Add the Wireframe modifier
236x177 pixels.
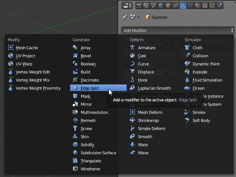point(98,169)
